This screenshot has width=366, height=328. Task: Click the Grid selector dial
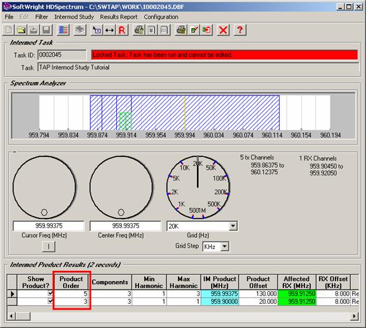tap(198, 188)
